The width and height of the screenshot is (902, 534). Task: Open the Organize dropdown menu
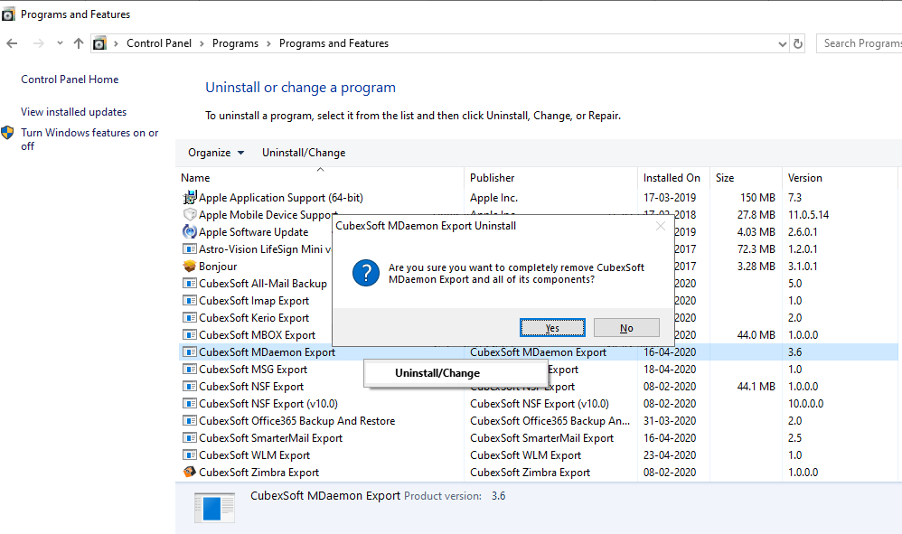point(216,153)
